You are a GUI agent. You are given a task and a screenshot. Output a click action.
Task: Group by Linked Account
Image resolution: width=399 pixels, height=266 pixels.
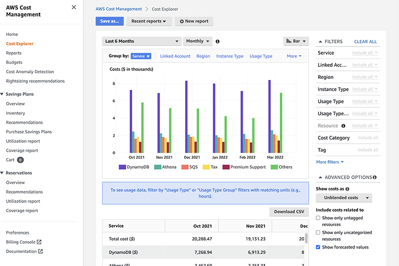click(175, 56)
